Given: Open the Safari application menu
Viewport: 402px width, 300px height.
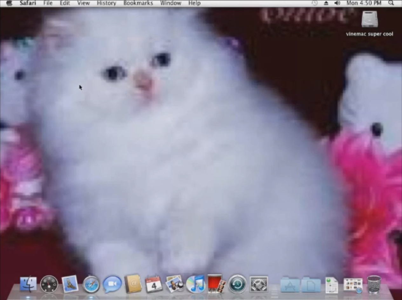Looking at the screenshot, I should tap(28, 3).
